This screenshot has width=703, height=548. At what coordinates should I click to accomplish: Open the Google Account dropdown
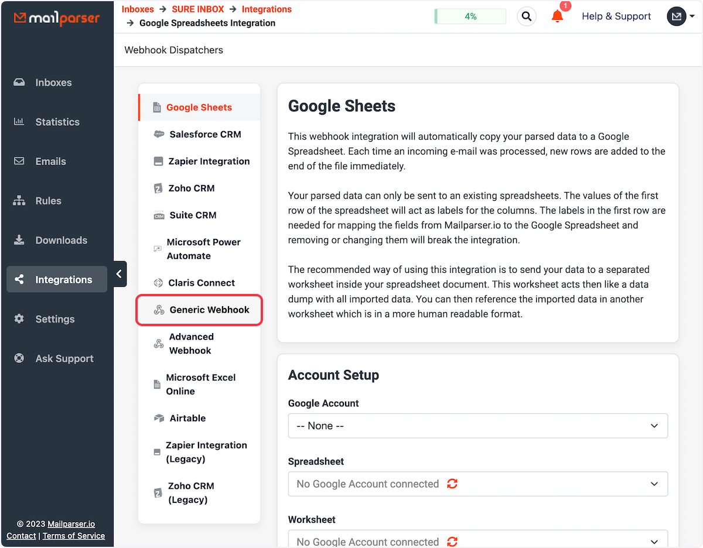pyautogui.click(x=478, y=426)
